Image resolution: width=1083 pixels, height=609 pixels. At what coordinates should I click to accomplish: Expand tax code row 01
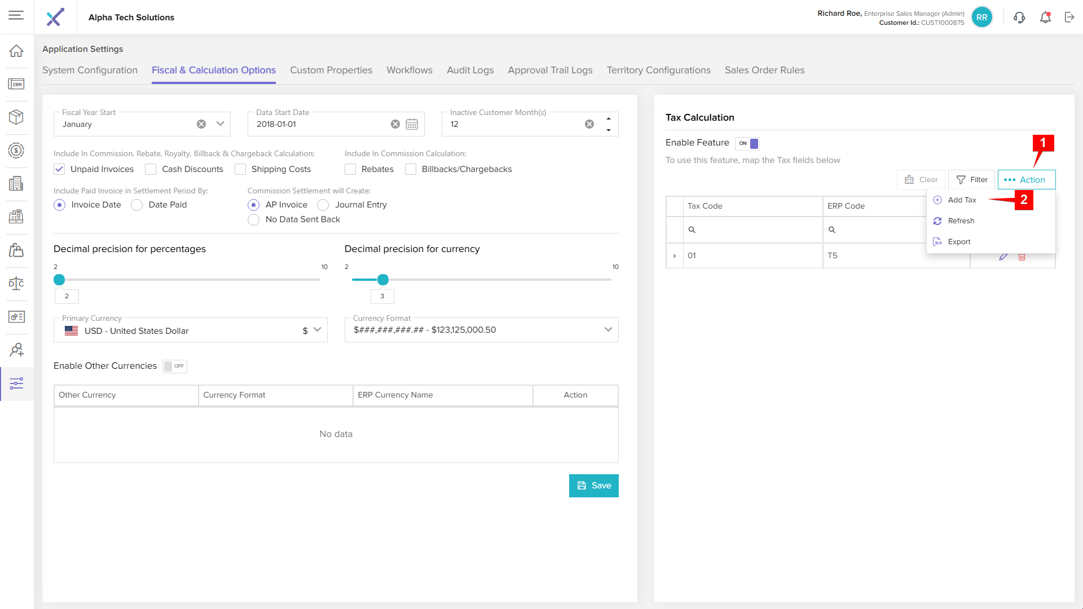coord(675,256)
